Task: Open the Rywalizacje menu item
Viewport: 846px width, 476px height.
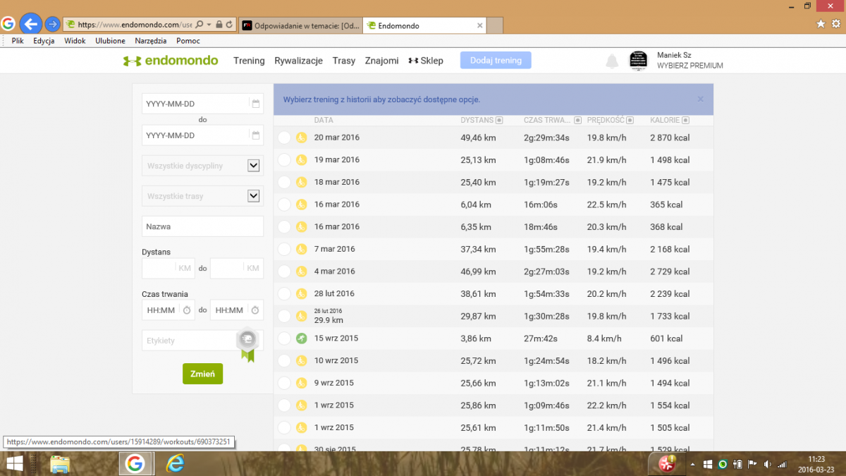Action: point(298,61)
